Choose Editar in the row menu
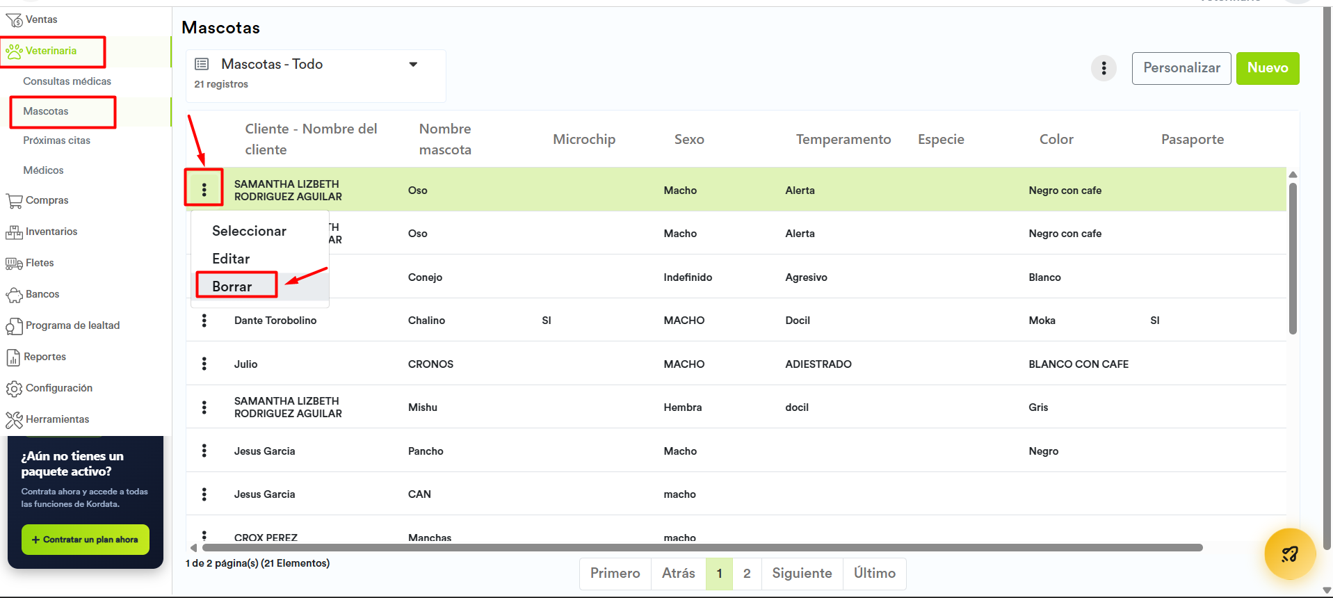1333x598 pixels. pyautogui.click(x=231, y=259)
